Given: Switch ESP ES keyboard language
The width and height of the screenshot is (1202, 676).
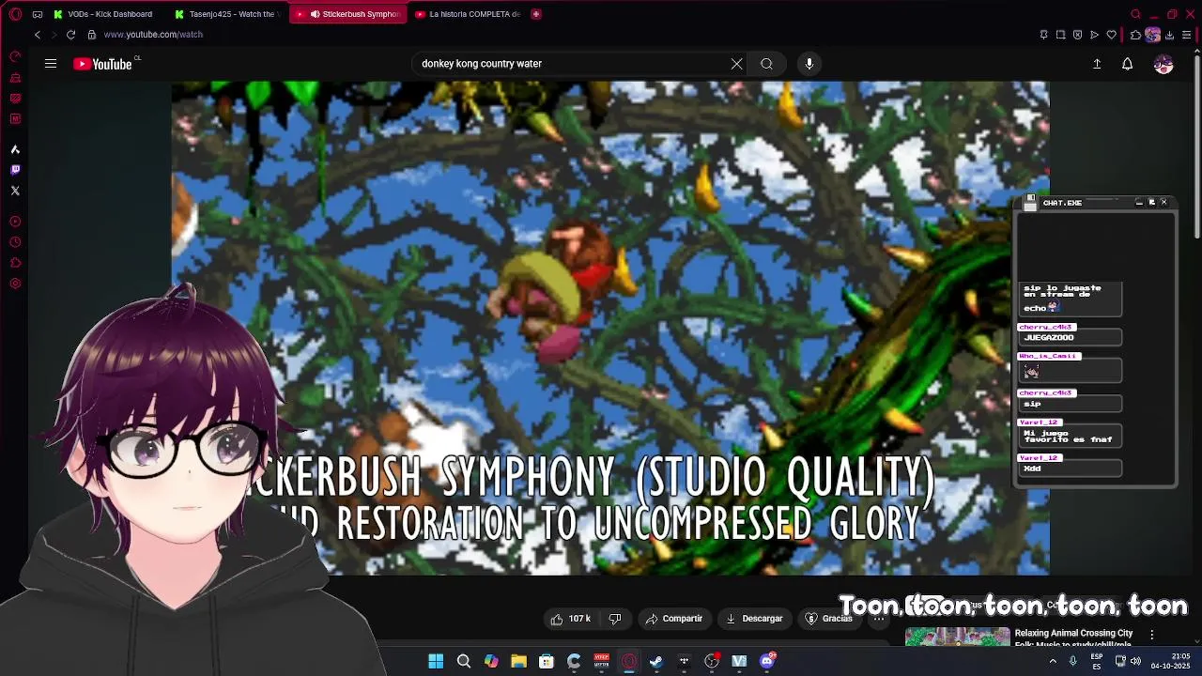Looking at the screenshot, I should tap(1097, 661).
